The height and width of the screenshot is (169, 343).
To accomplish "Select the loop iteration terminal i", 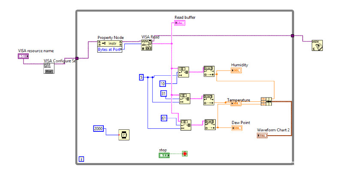I will [x=81, y=159].
